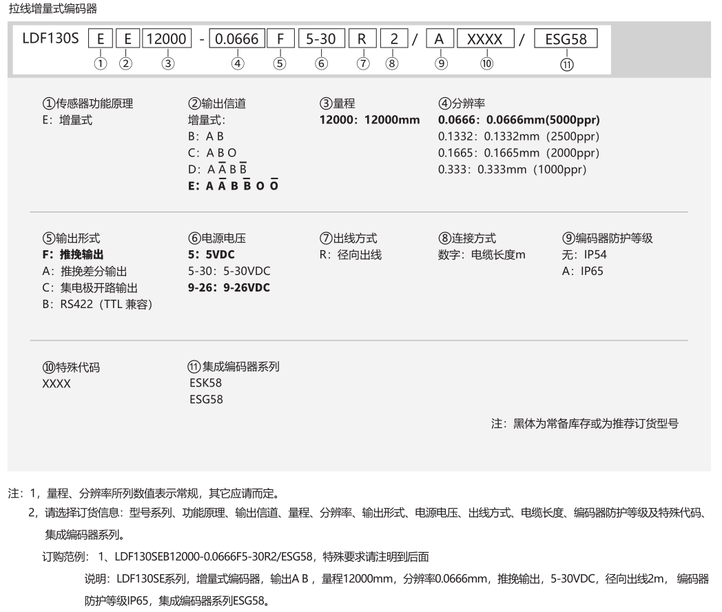This screenshot has height=612, width=722.
Task: Click the voltage option 5-30: 5-30VDC
Action: pyautogui.click(x=229, y=272)
